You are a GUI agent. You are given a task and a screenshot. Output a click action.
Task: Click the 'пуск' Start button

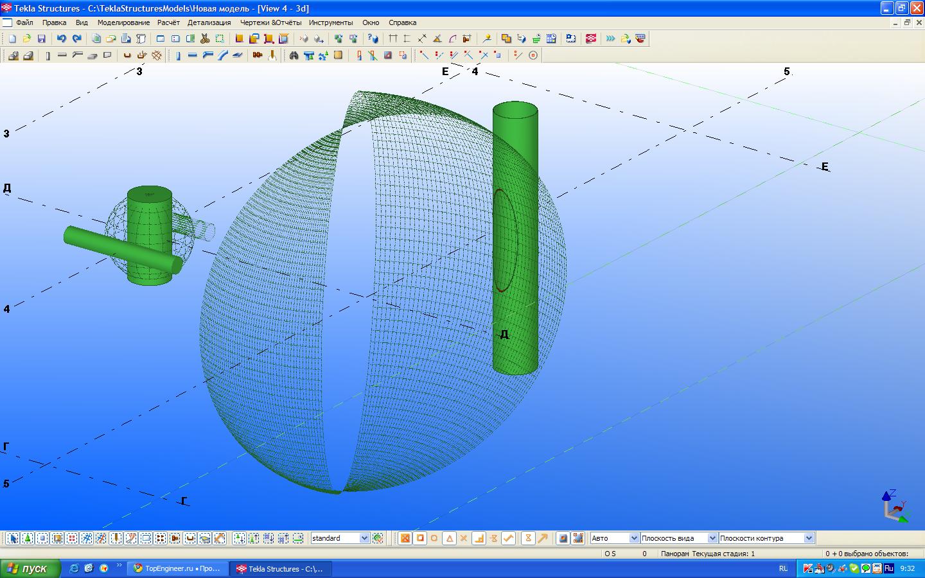pos(30,568)
